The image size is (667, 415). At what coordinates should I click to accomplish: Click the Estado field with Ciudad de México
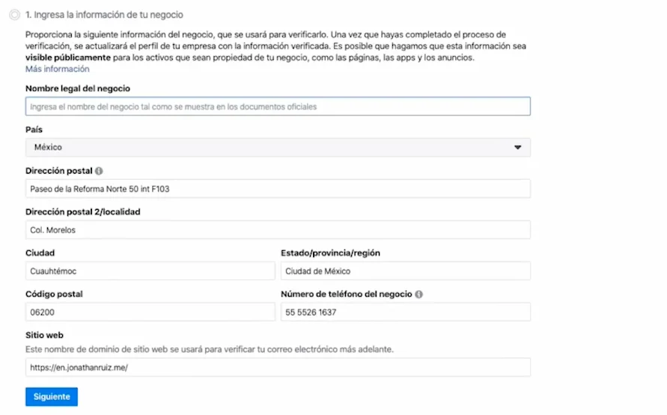tap(406, 271)
